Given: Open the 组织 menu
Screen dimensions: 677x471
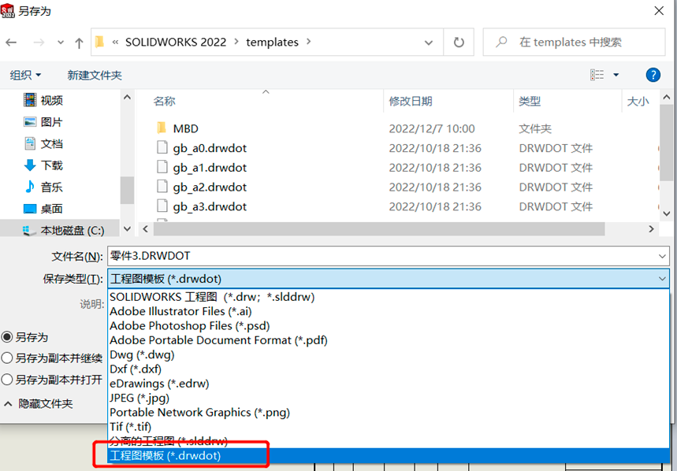Looking at the screenshot, I should tap(25, 75).
